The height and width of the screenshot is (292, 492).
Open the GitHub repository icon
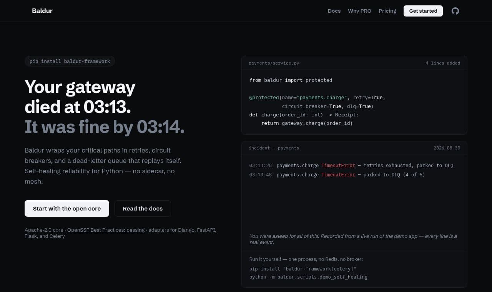click(455, 11)
